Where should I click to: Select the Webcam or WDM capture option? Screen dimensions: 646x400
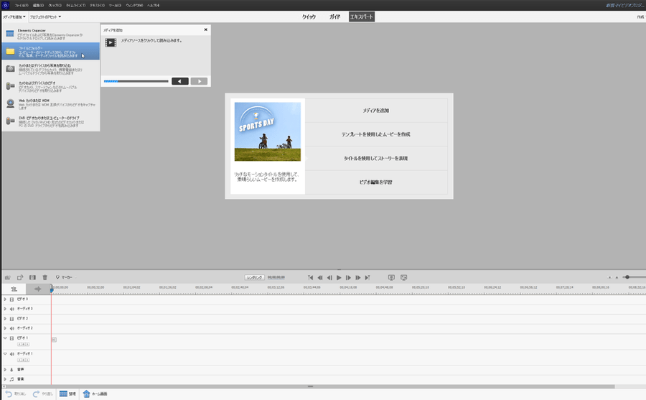click(x=50, y=103)
